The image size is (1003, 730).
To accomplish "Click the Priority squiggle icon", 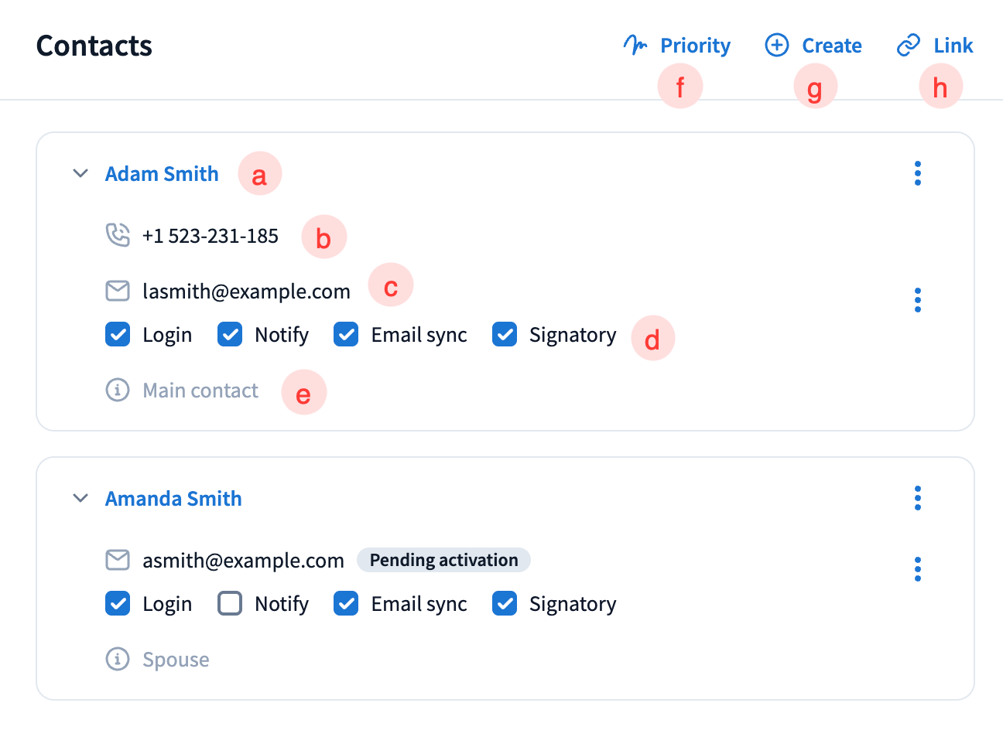I will 635,46.
